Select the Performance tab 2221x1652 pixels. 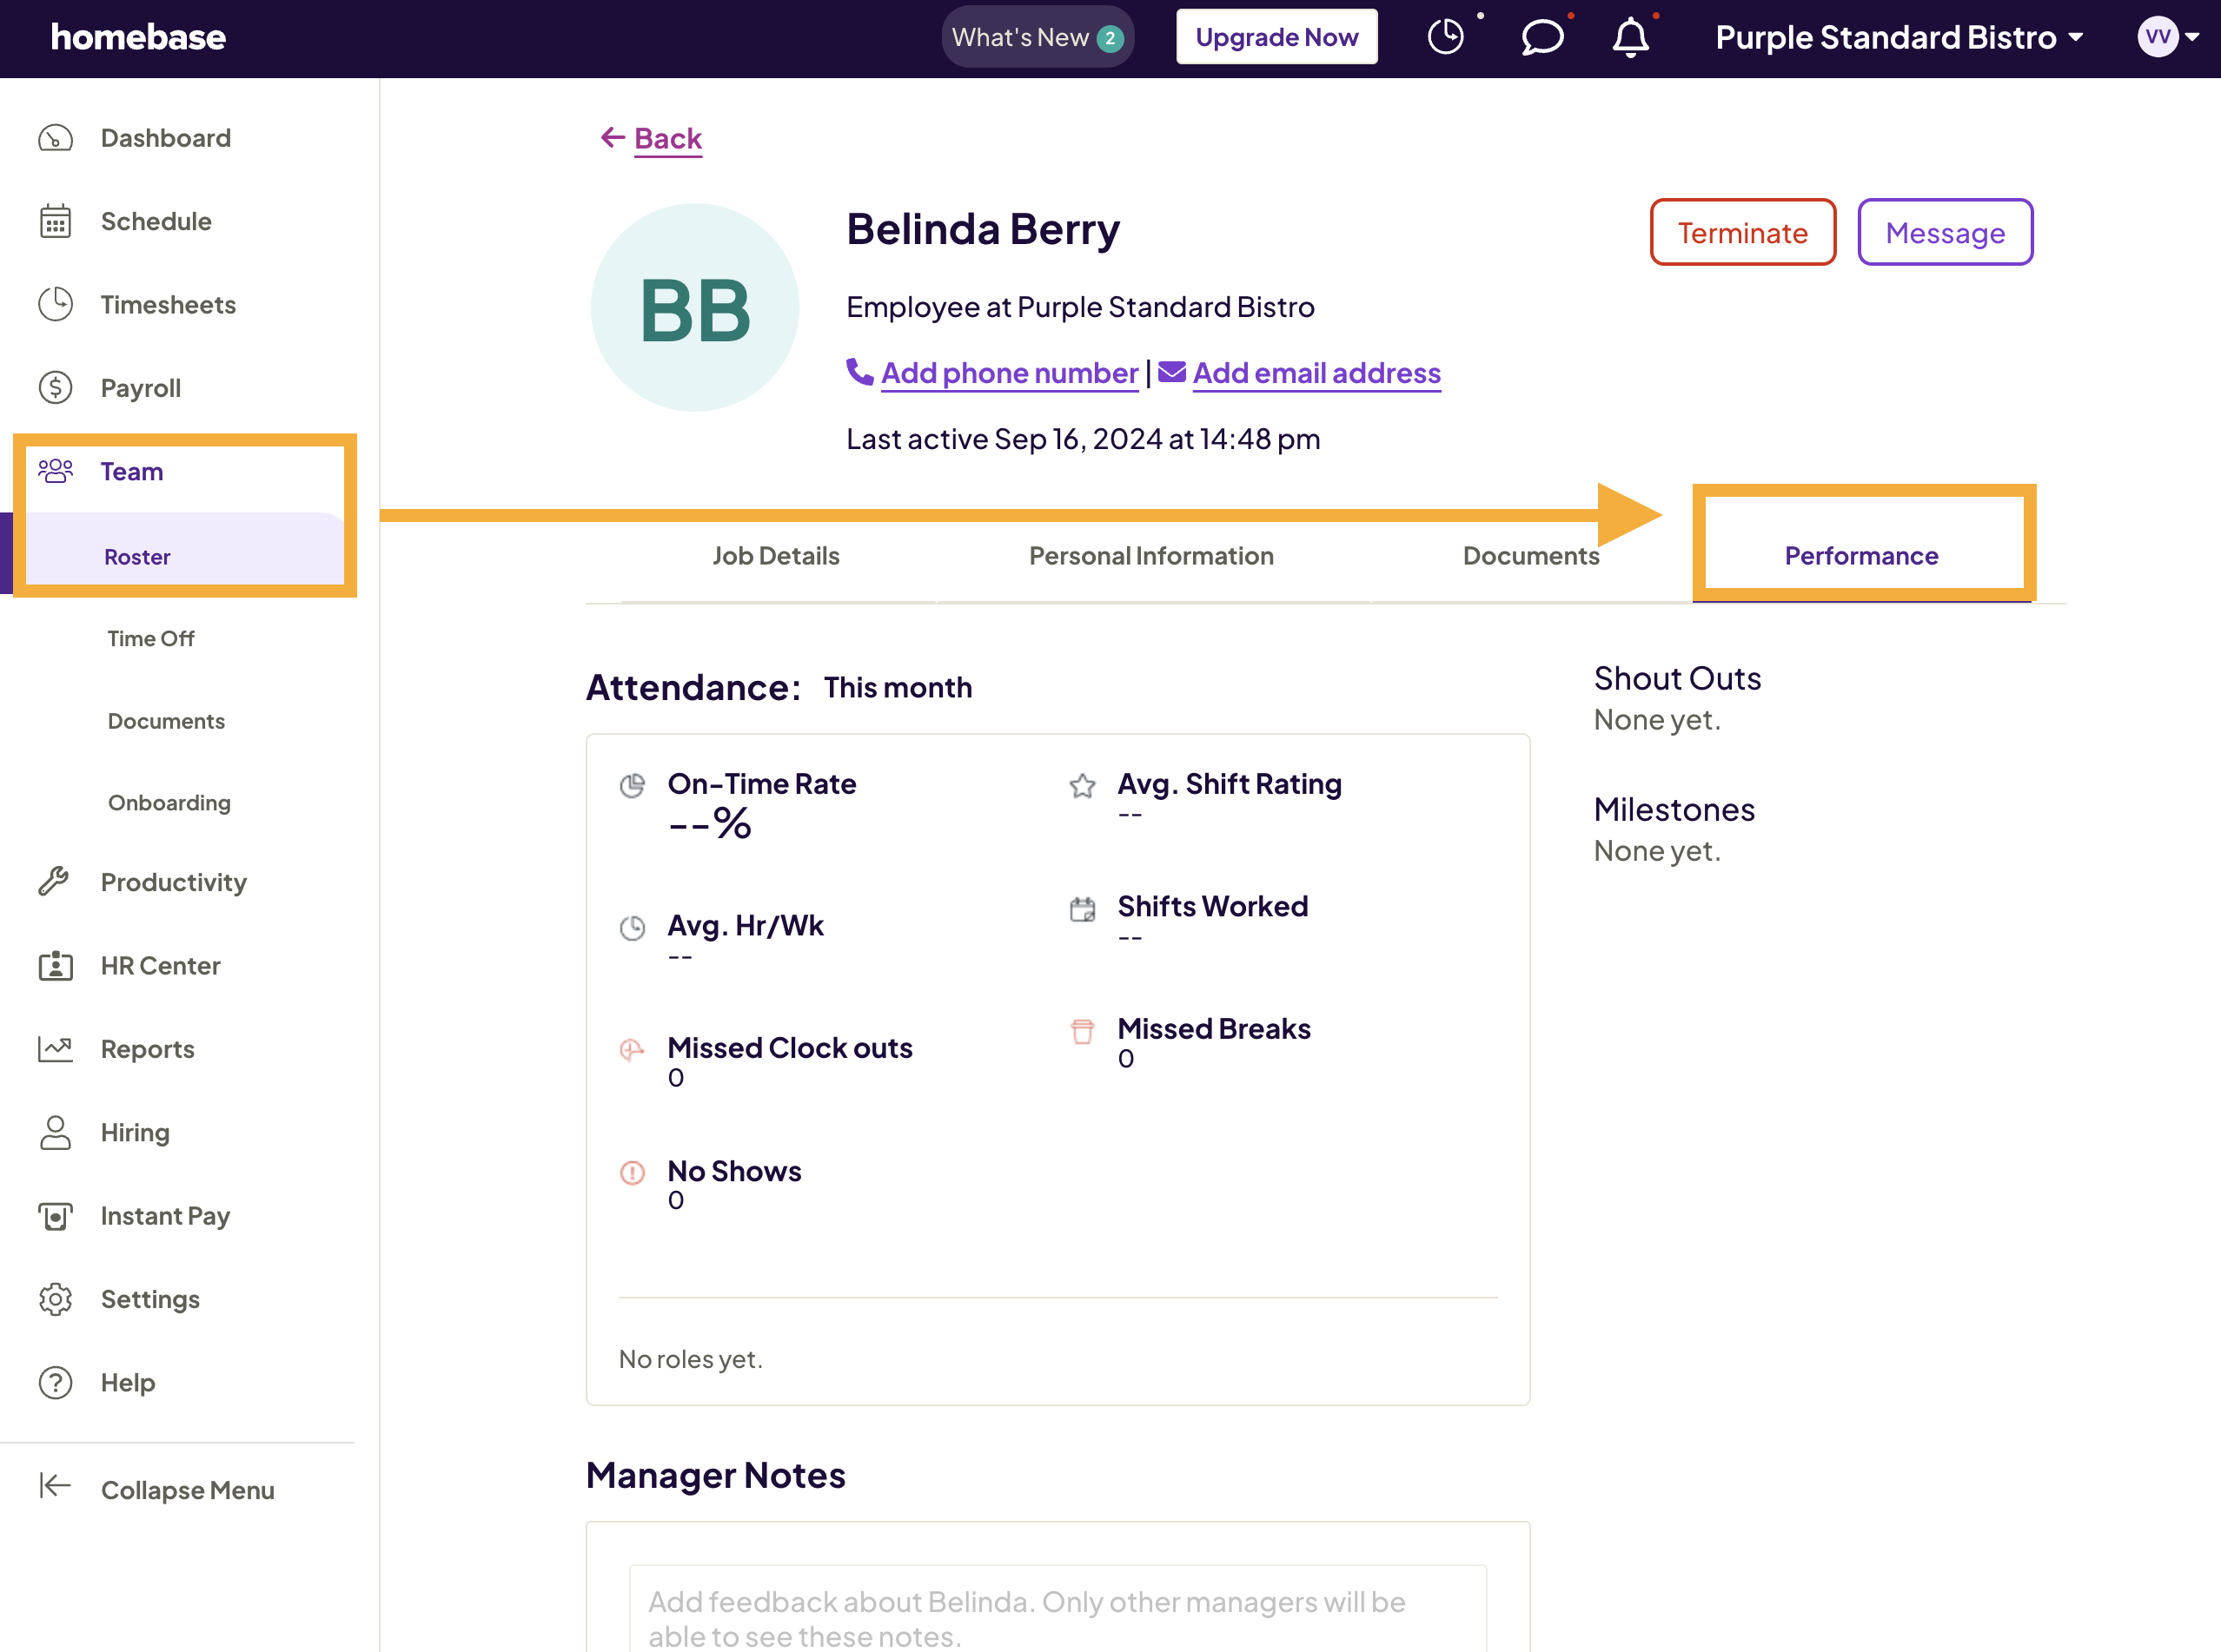tap(1862, 556)
